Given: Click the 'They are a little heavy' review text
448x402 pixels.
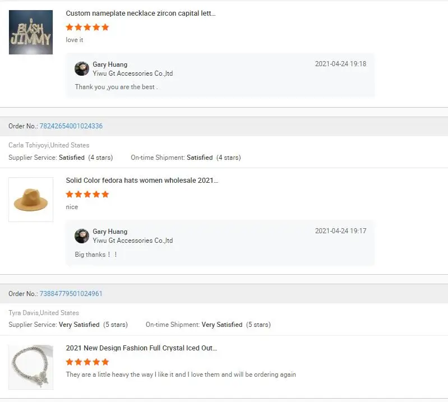Looking at the screenshot, I should click(x=181, y=375).
